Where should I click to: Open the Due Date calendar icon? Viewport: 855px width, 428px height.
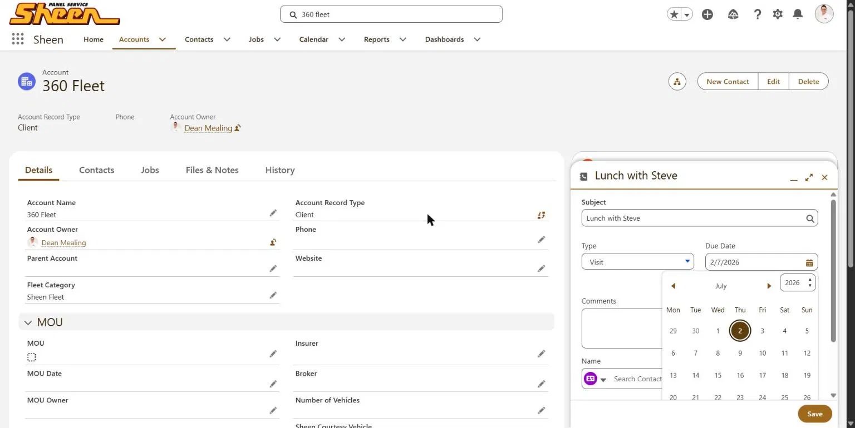(x=809, y=262)
